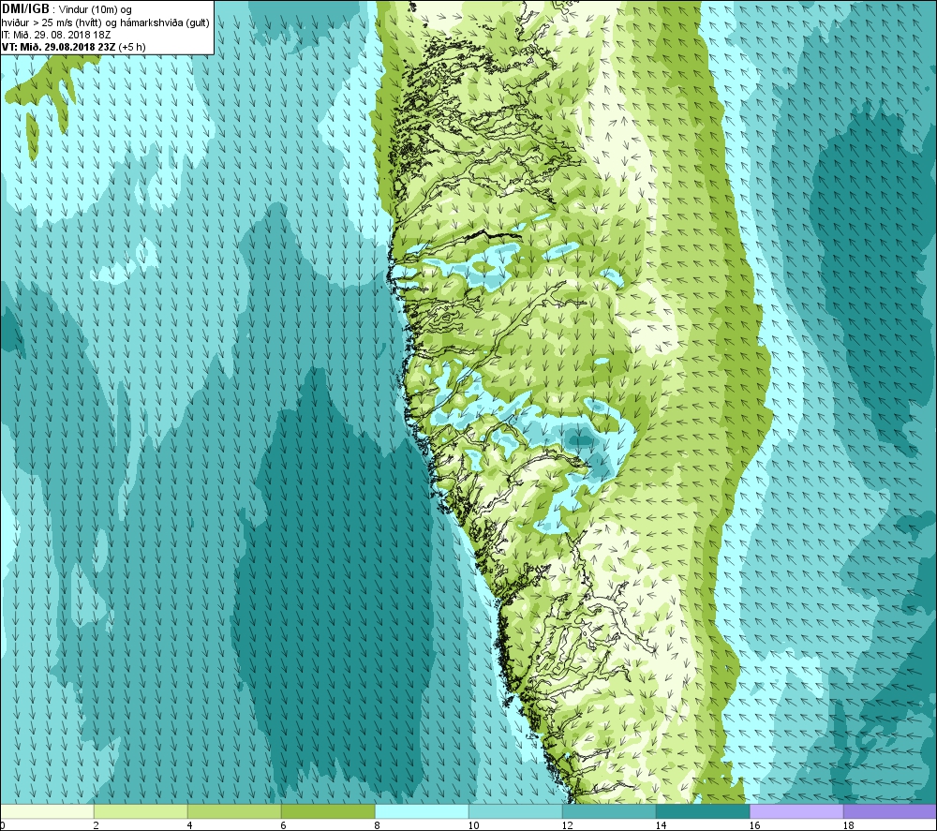
Task: Click the legend scale label "4"
Action: tap(190, 825)
